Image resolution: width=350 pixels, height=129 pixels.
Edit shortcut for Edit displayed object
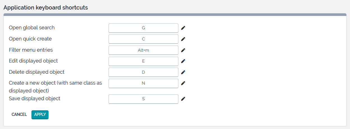183,61
